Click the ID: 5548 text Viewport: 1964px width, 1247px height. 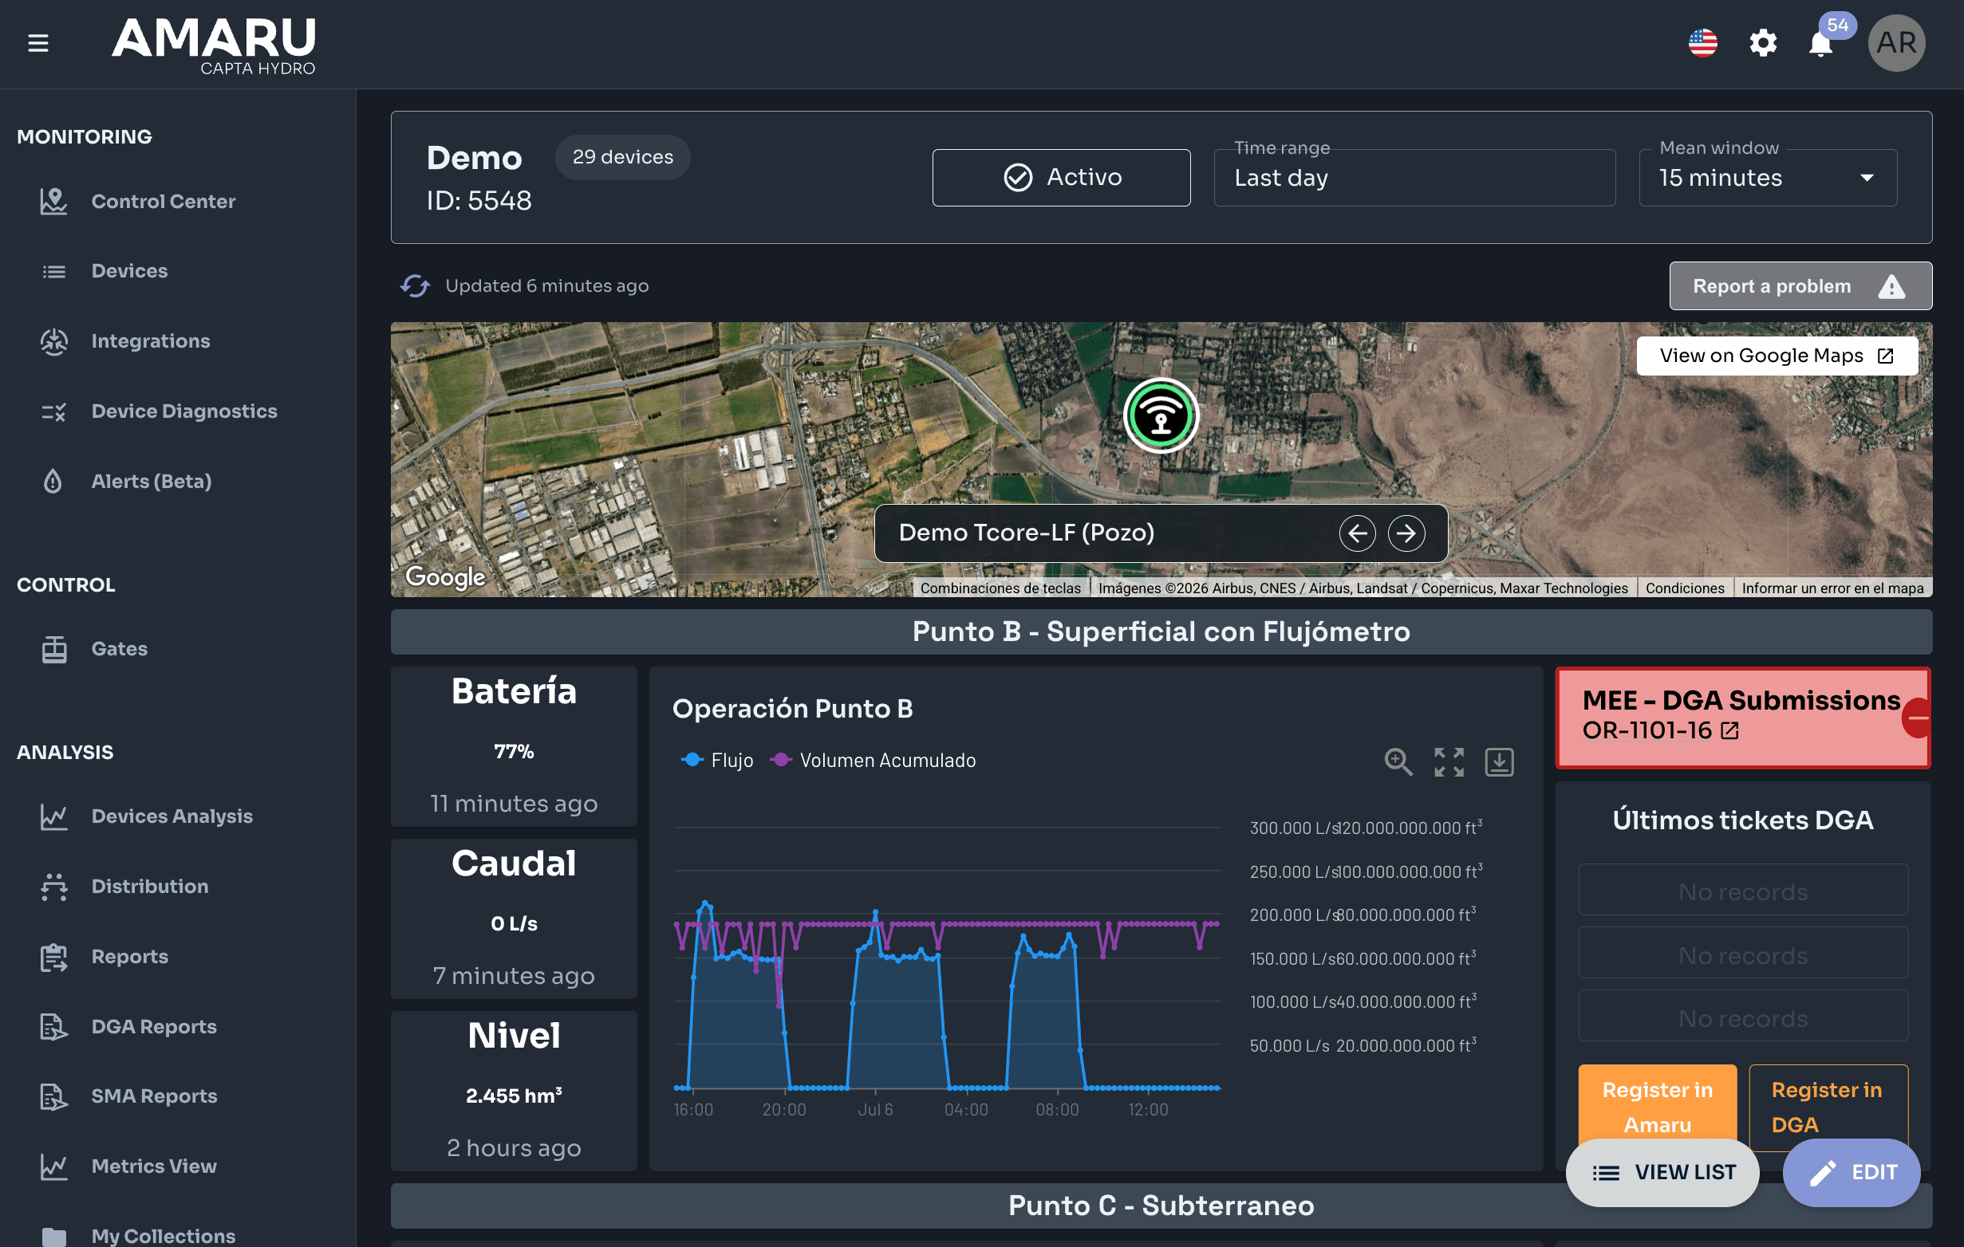click(x=479, y=200)
